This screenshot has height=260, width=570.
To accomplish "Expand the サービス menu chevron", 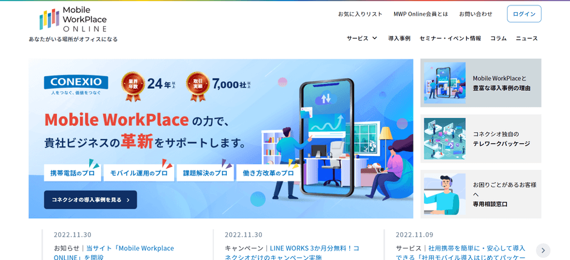I will click(x=374, y=38).
